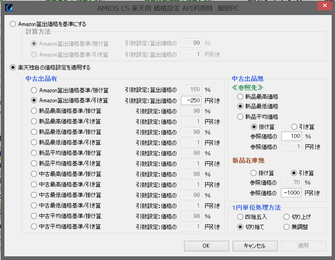
Task: Choose Amazon算出価格基準/掛け算 under 中古出品有
Action: (x=34, y=90)
